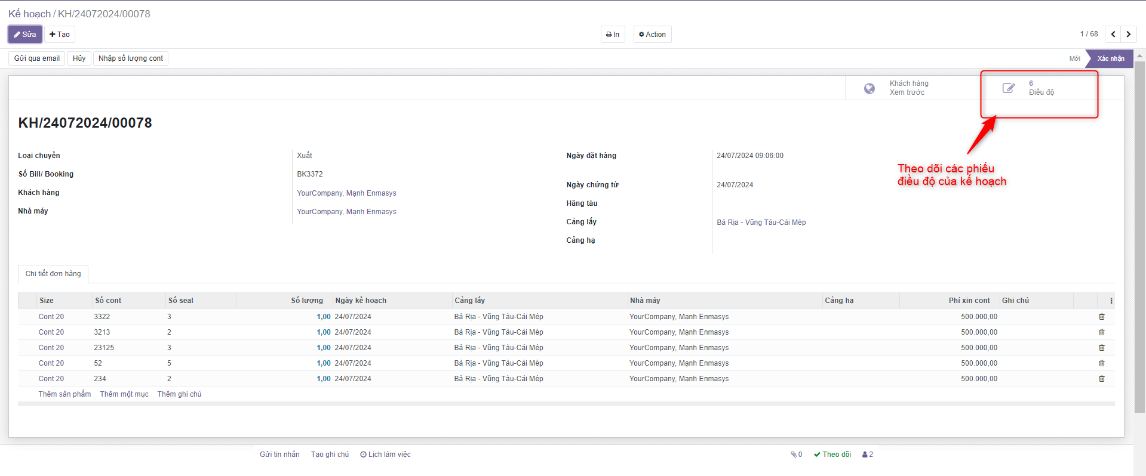Toggle the Theo dõi following status
The image size is (1146, 476).
click(832, 455)
